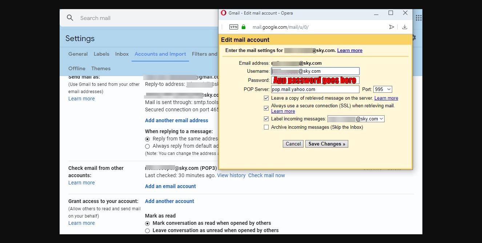
Task: Click the POP Server input field
Action: pos(315,89)
